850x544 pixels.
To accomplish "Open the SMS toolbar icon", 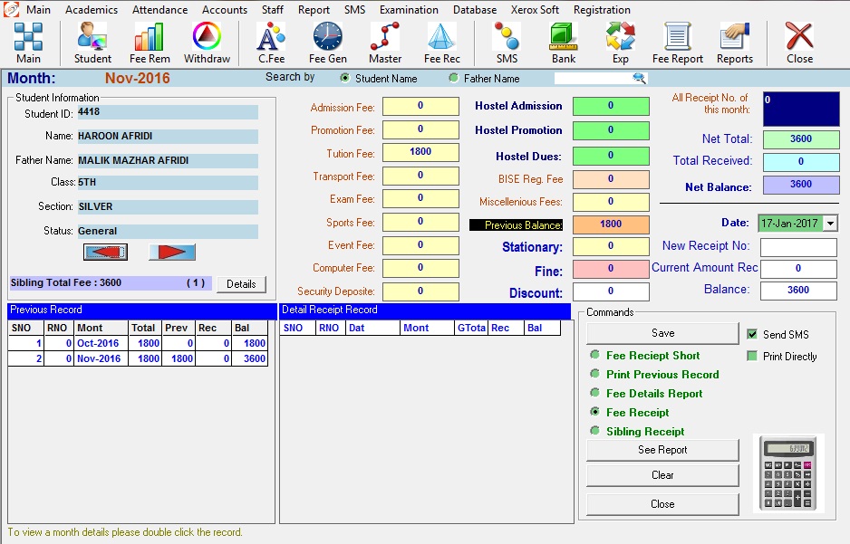I will click(507, 43).
